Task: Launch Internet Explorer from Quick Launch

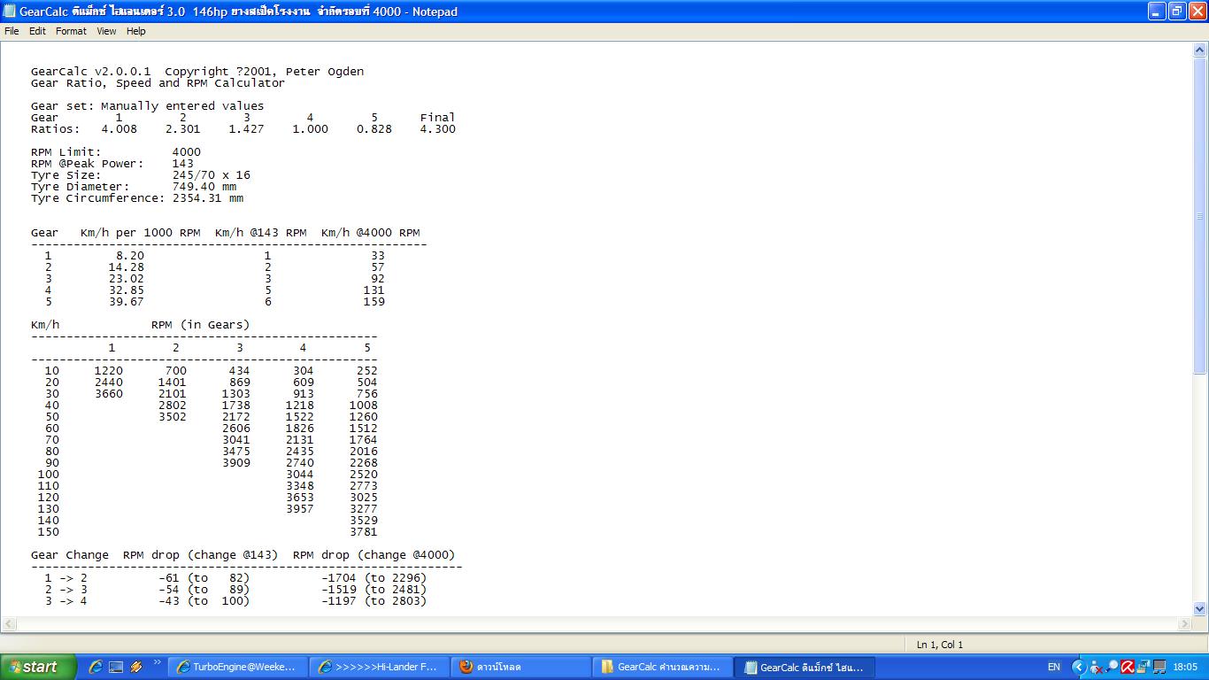Action: coord(96,667)
